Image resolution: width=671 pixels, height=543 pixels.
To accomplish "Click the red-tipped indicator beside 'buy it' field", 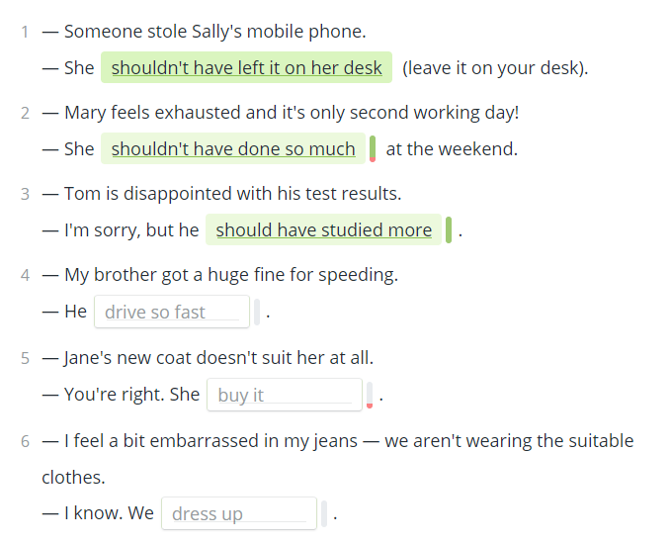I will point(370,395).
